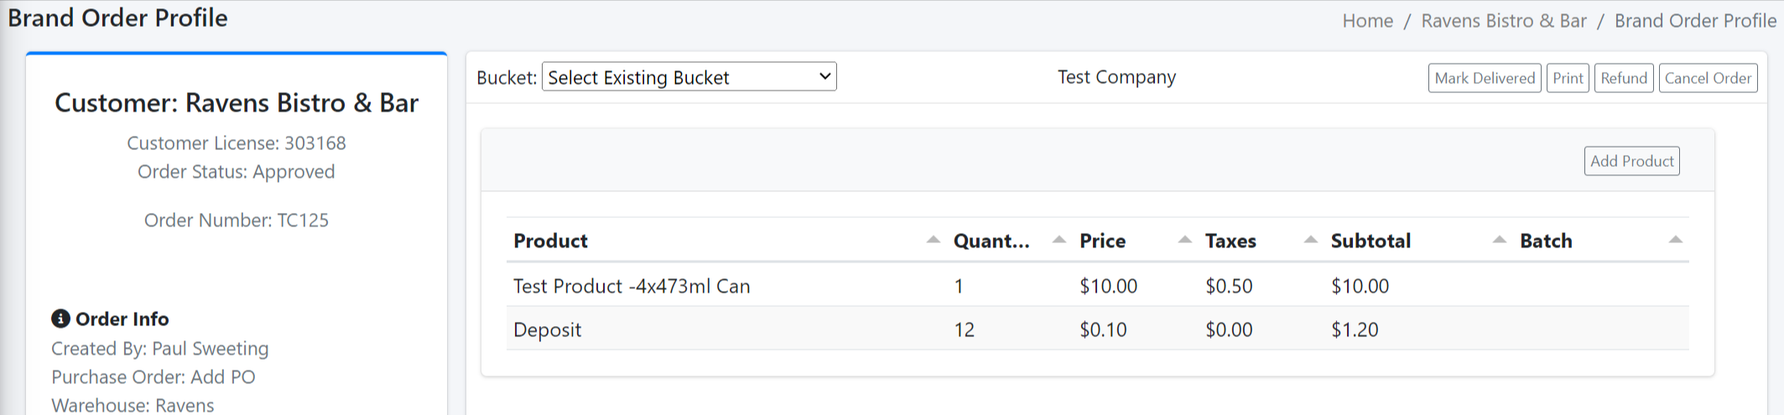Sort by Batch column arrow
The image size is (1784, 415).
pos(1675,241)
